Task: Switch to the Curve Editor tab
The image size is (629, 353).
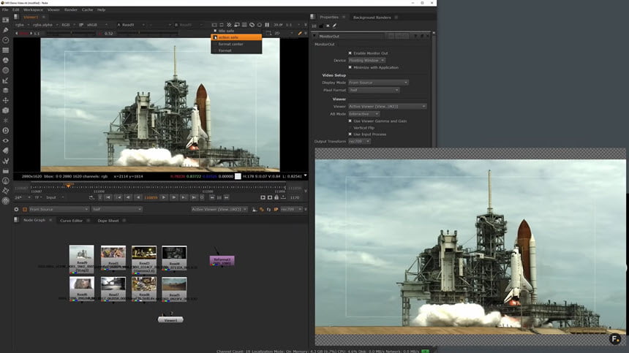Action: click(72, 221)
